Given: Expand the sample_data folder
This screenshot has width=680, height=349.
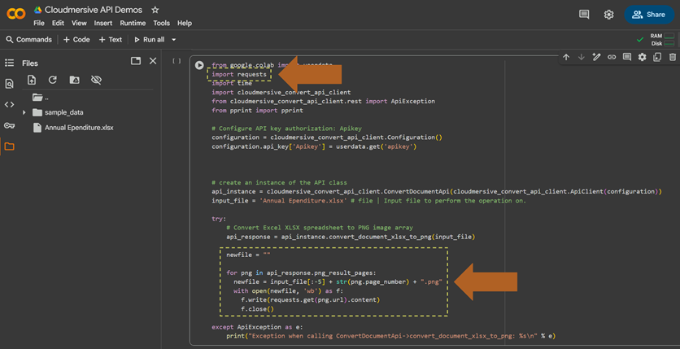Looking at the screenshot, I should point(24,112).
